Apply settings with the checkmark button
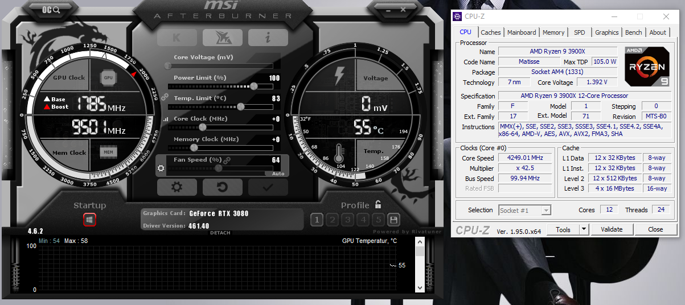The image size is (685, 305). click(x=268, y=187)
